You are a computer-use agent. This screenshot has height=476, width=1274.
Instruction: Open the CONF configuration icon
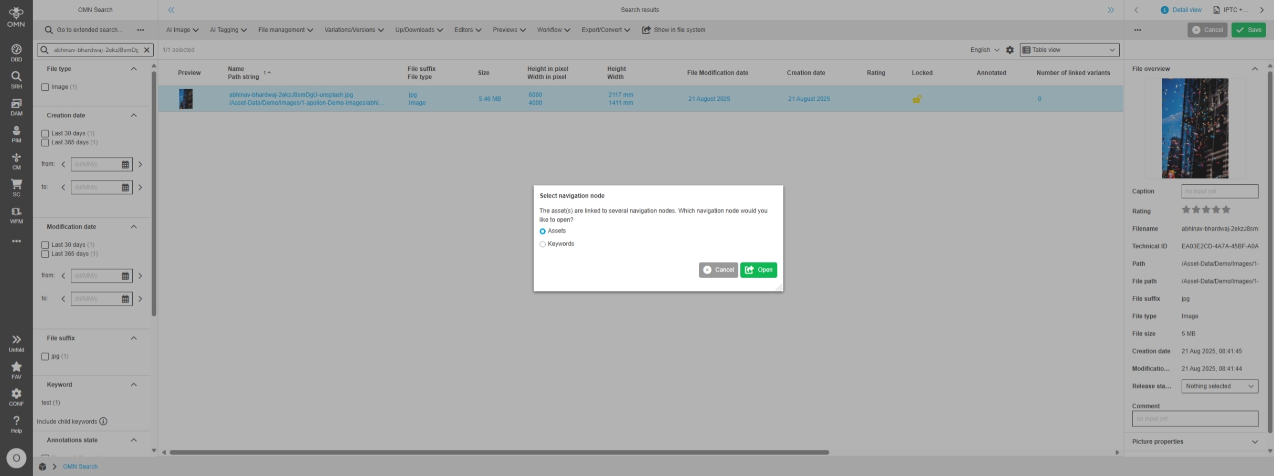pos(16,398)
